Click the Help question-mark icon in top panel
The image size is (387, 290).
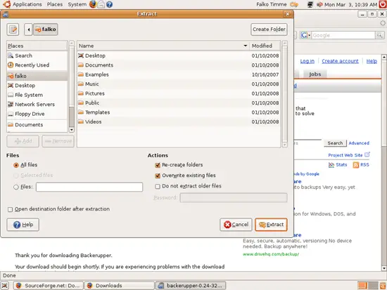tap(109, 4)
